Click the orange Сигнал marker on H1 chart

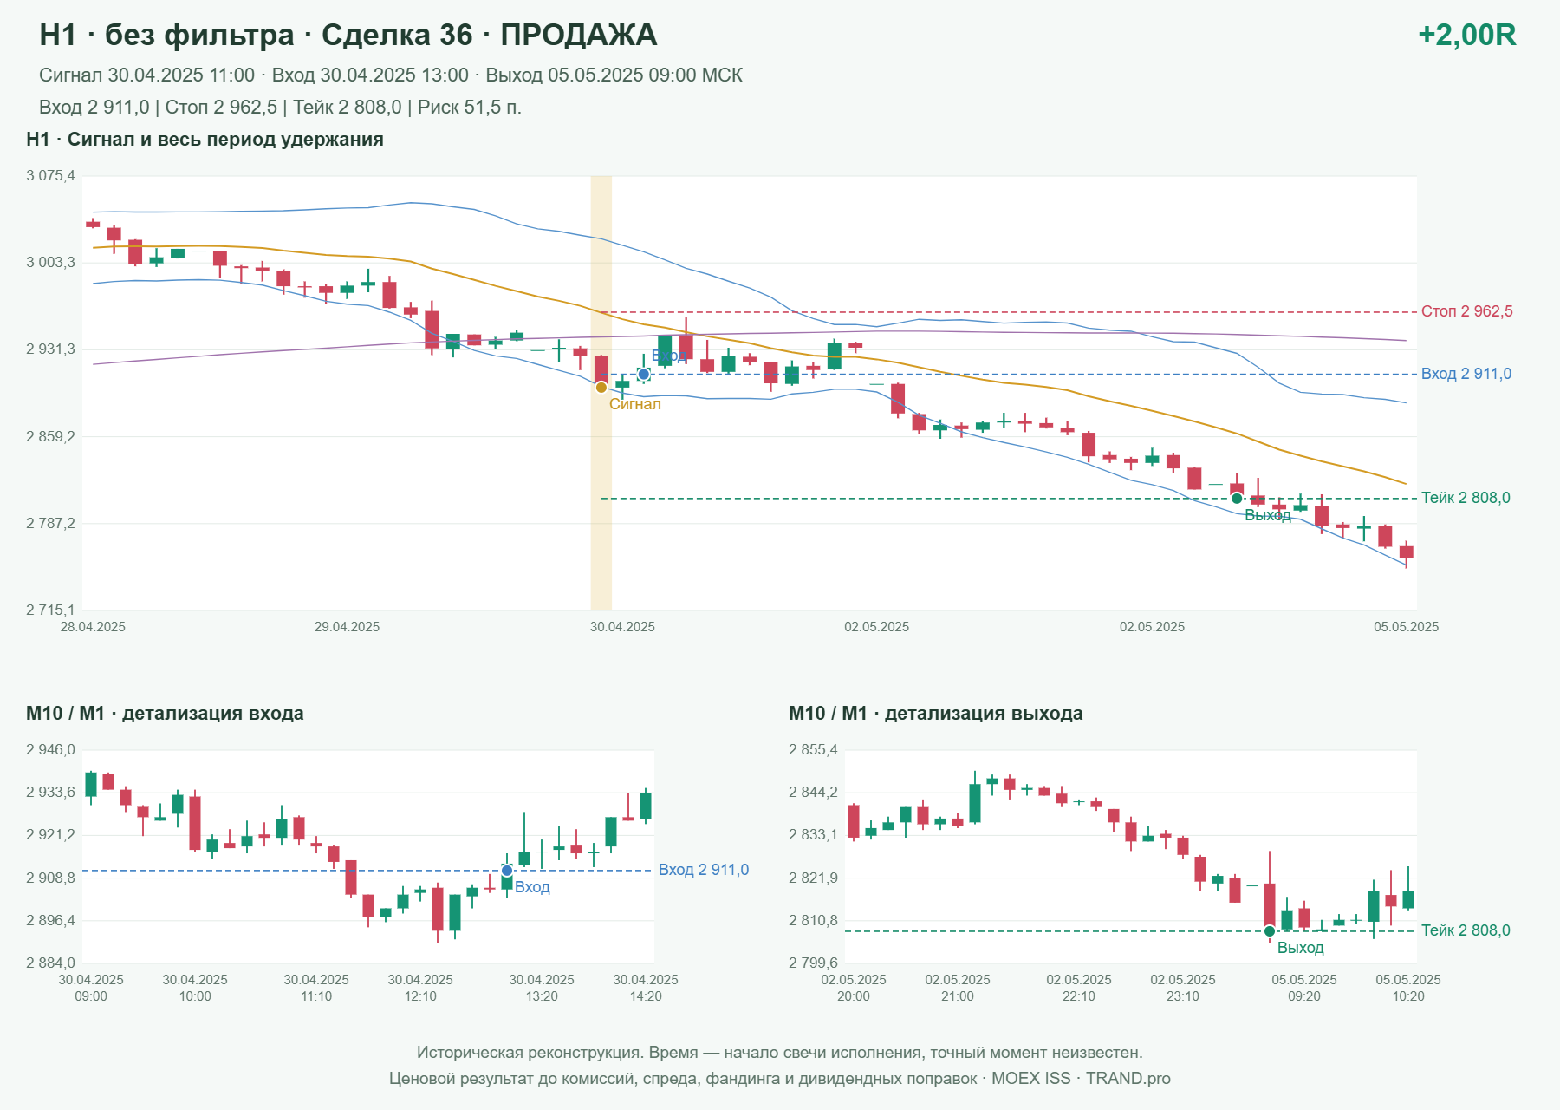pos(601,387)
